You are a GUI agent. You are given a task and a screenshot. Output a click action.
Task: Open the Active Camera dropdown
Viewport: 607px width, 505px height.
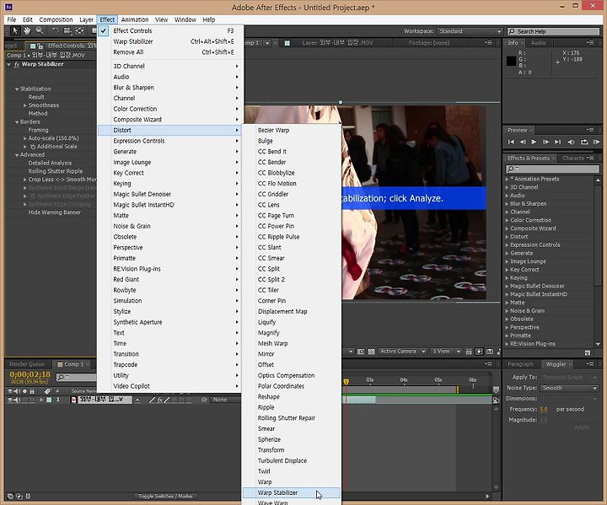pyautogui.click(x=402, y=352)
